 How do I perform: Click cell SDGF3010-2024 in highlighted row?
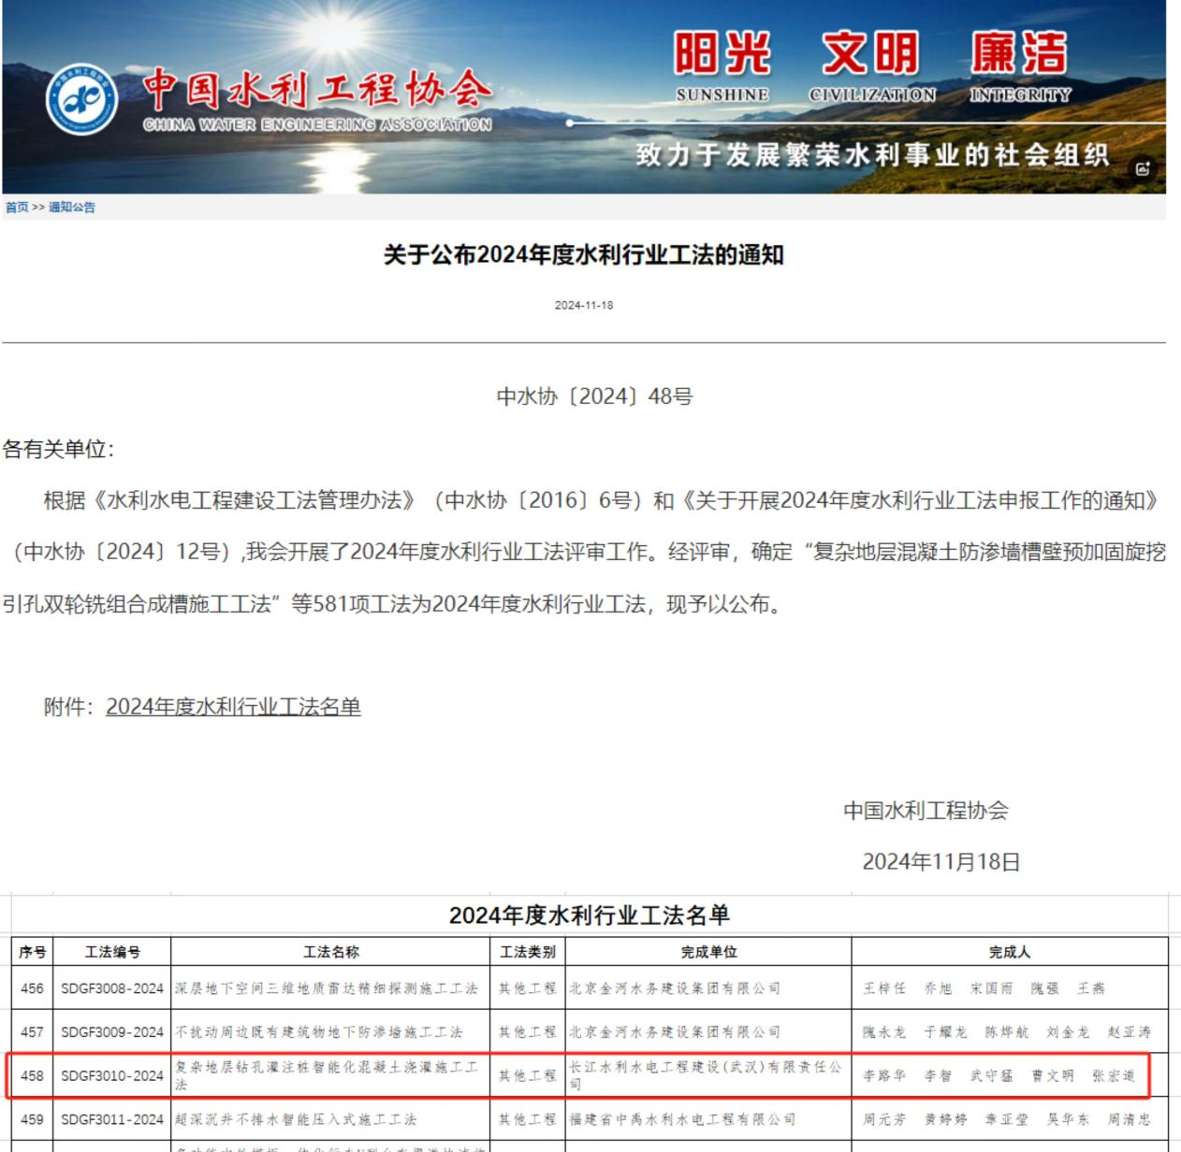coord(112,1076)
